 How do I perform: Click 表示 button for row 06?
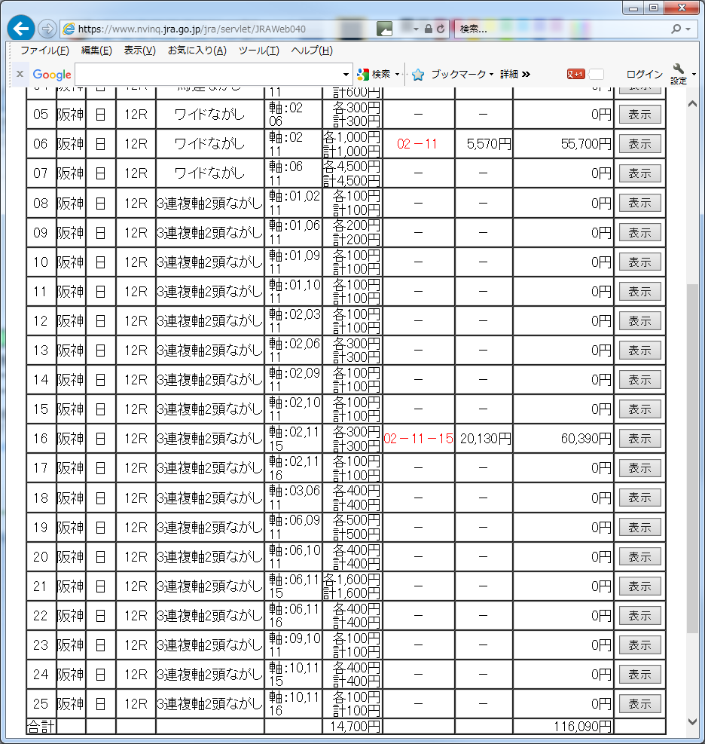[639, 144]
